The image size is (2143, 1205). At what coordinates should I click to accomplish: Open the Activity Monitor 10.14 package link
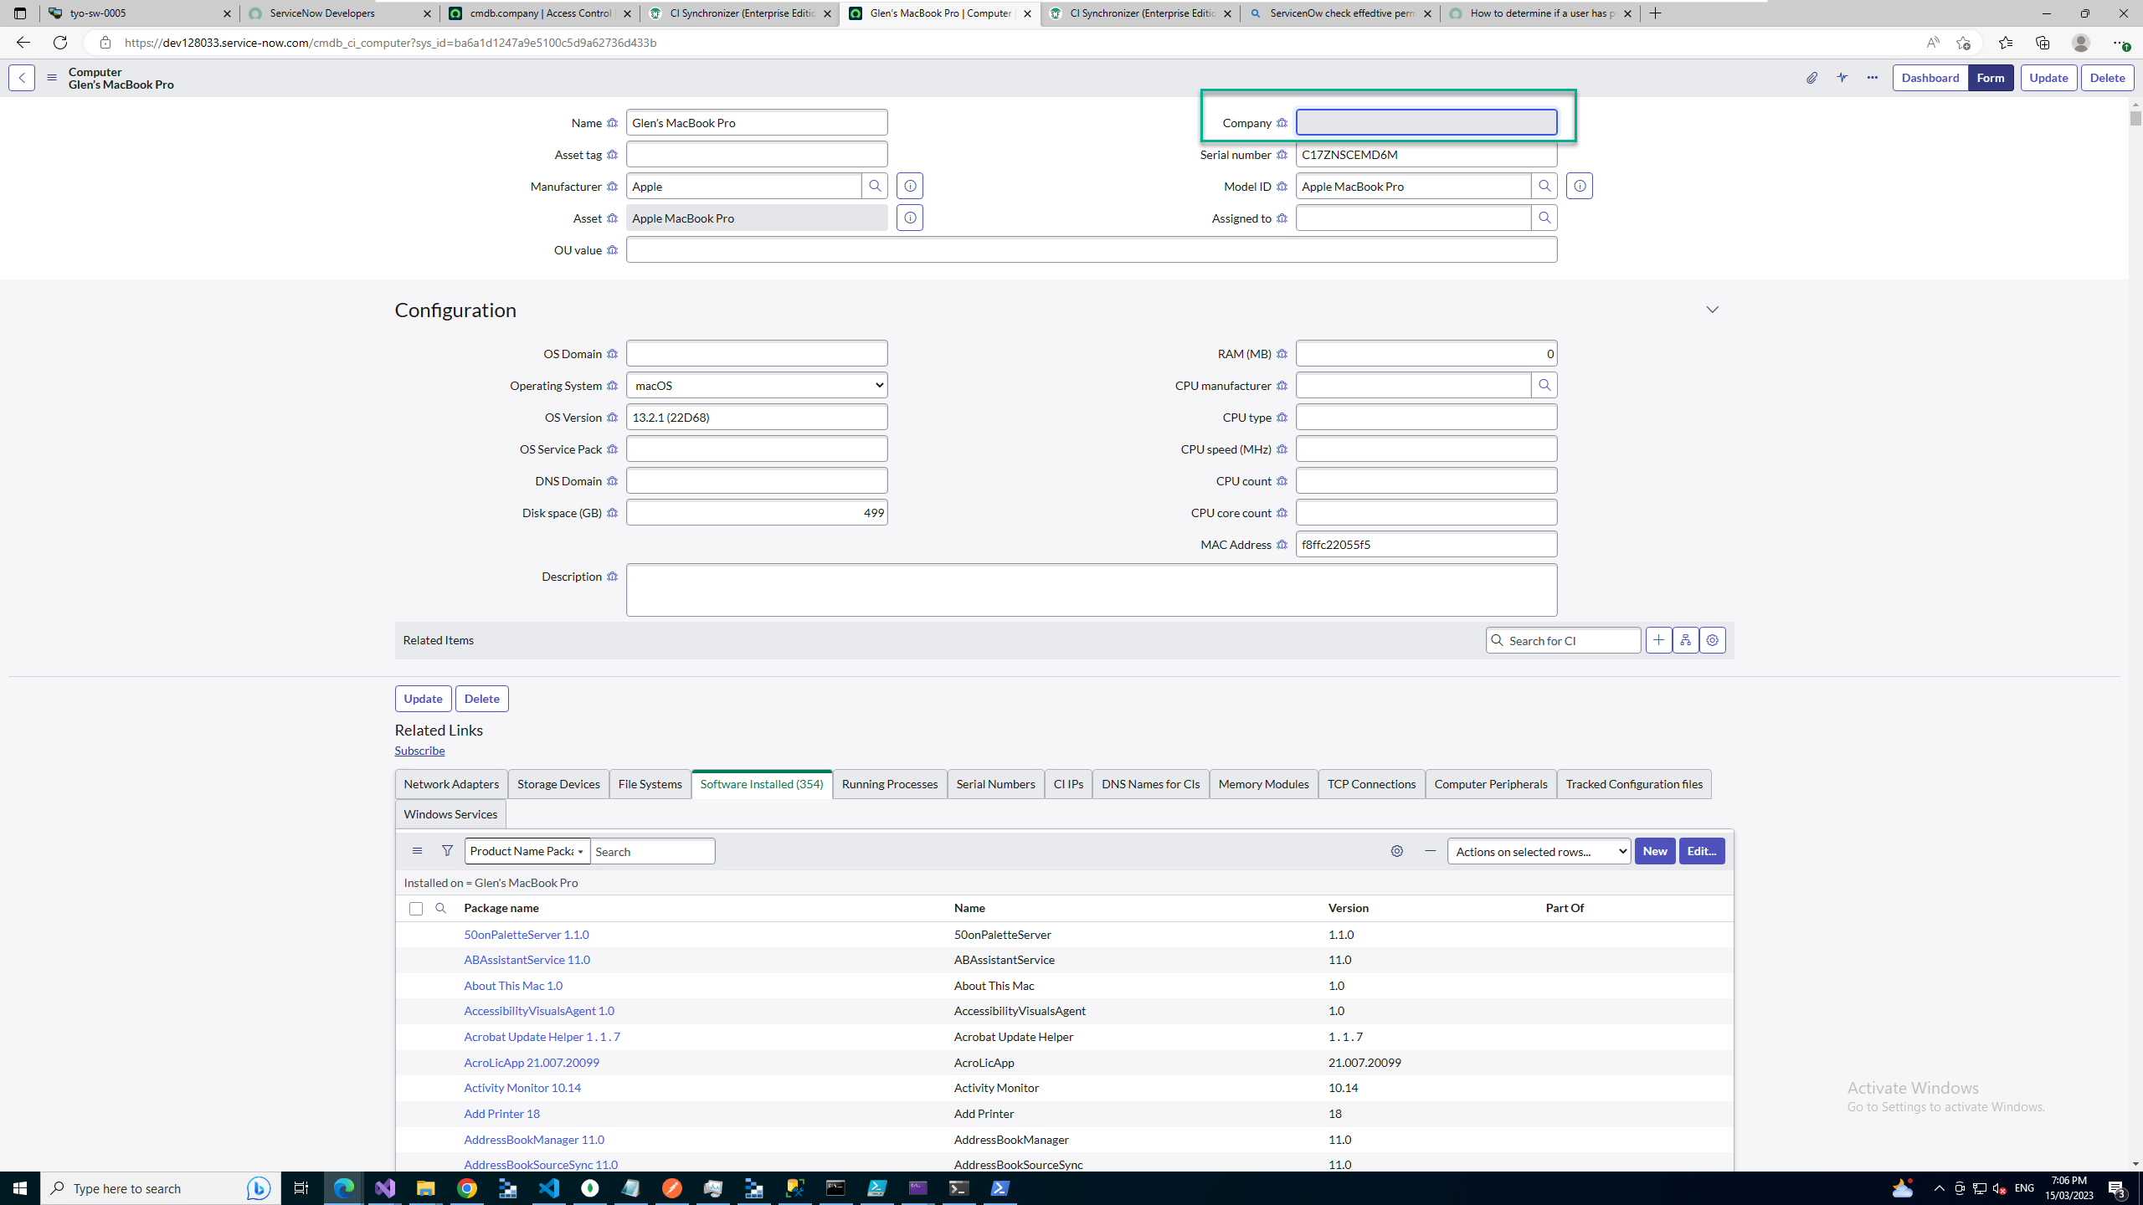522,1088
